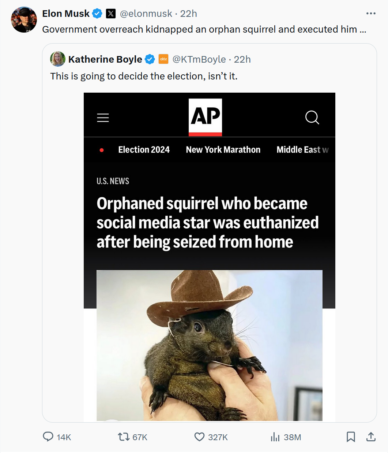Open the three-dot more options menu
The image size is (392, 453).
(371, 14)
